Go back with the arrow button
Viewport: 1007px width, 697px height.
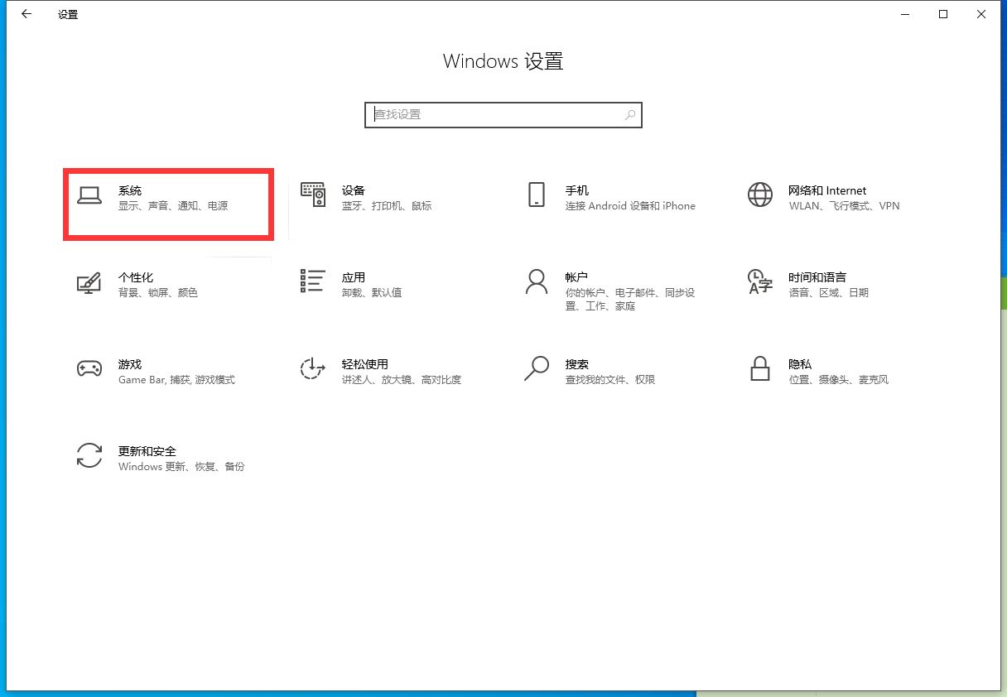coord(26,14)
